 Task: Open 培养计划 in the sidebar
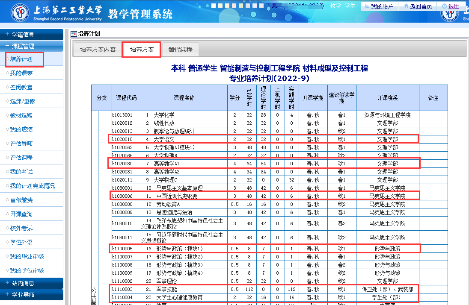click(21, 59)
